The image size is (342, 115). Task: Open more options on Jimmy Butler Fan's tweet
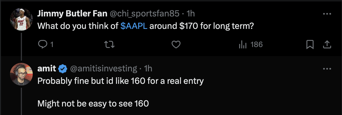click(327, 14)
